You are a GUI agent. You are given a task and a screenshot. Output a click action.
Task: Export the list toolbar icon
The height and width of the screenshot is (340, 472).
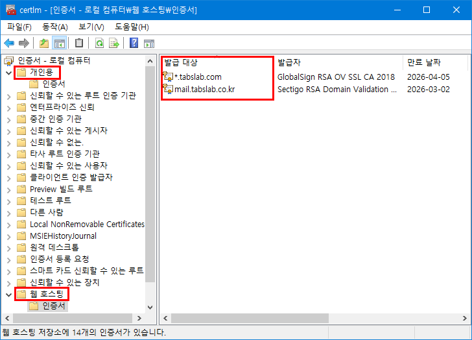tap(114, 43)
